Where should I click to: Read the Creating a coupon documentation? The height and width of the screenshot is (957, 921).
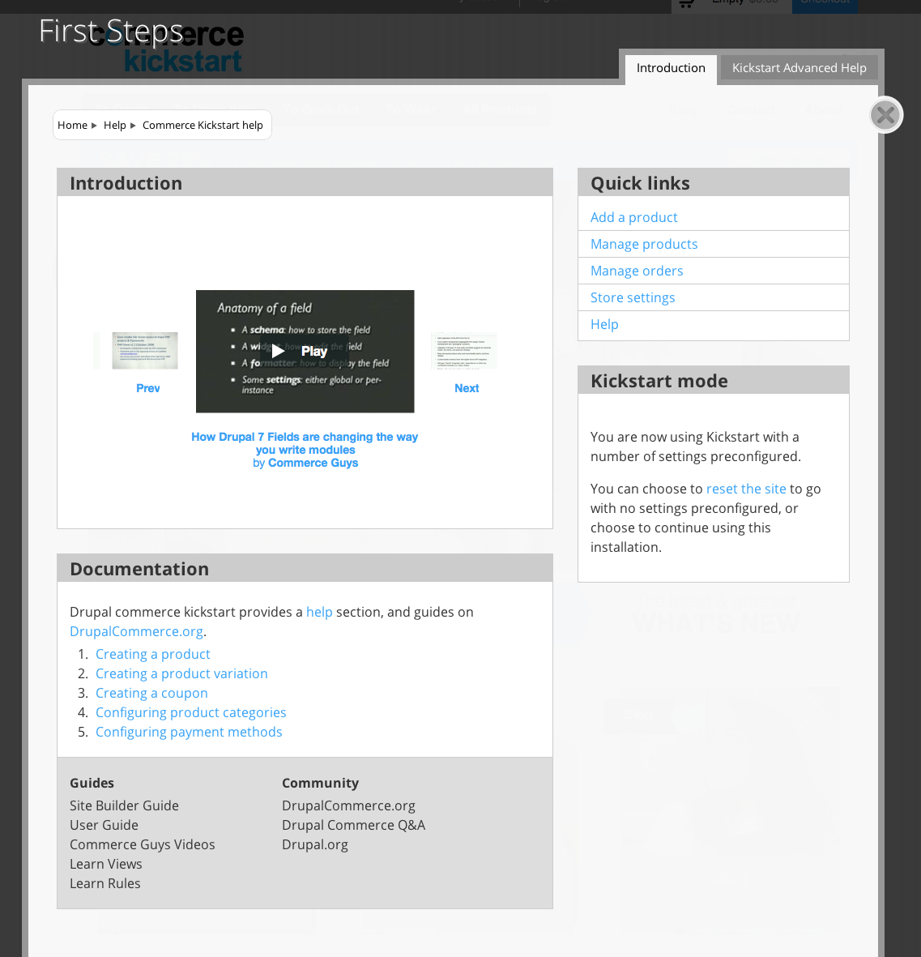point(151,693)
